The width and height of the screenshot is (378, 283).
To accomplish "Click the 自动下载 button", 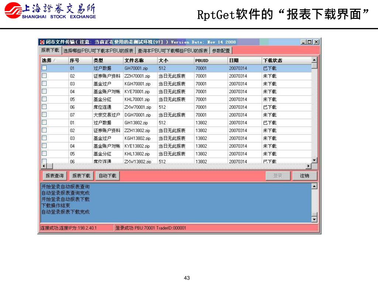I will [x=107, y=176].
